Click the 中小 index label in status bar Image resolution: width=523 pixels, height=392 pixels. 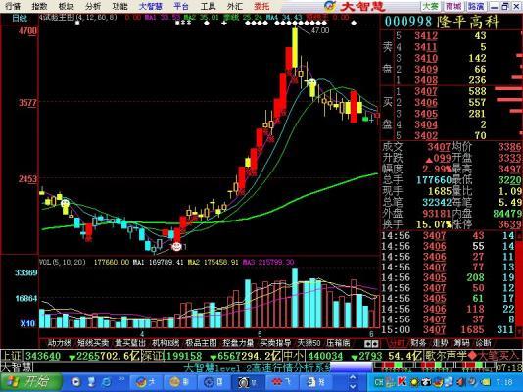pos(293,356)
